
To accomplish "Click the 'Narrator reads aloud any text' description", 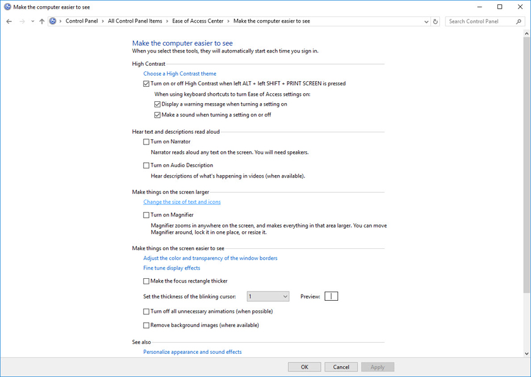I will tap(229, 153).
